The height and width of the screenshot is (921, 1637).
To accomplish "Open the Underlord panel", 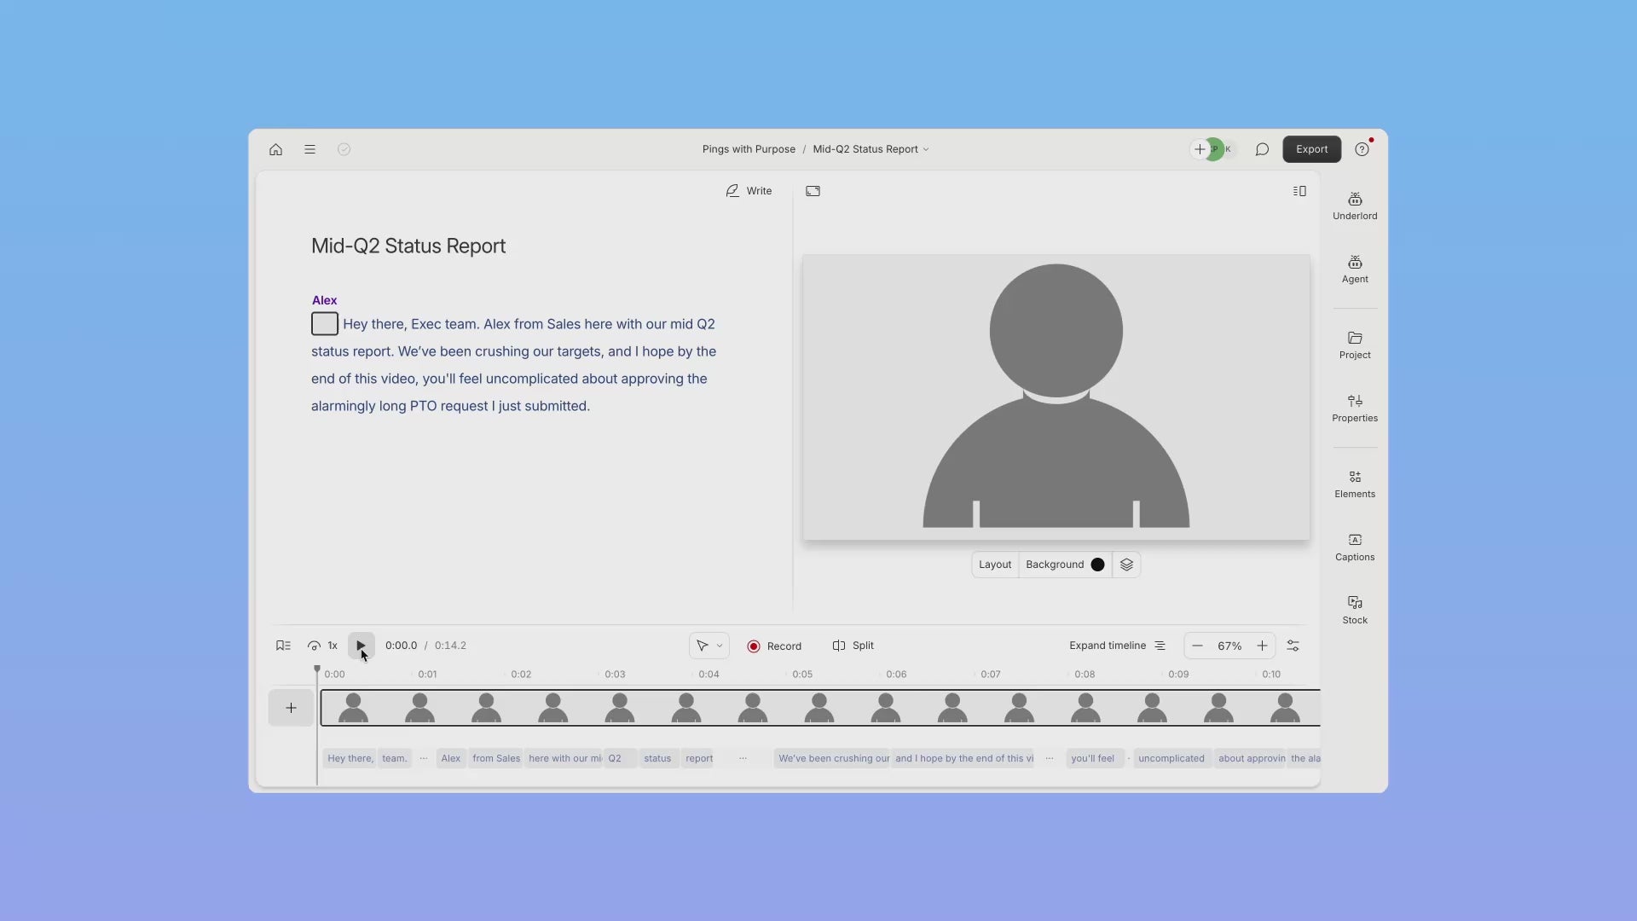I will [1354, 206].
